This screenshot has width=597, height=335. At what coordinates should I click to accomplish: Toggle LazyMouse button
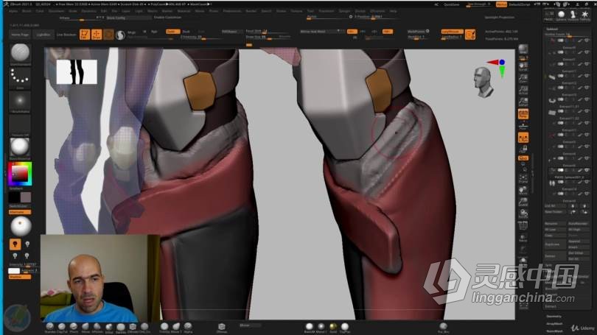click(x=452, y=32)
